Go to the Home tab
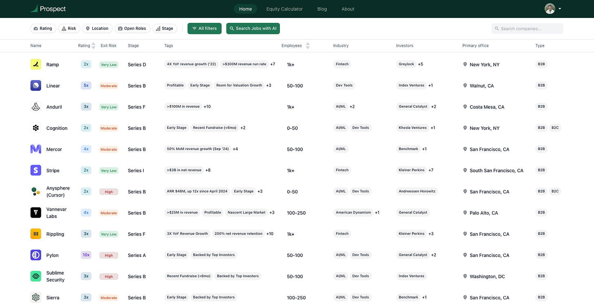The width and height of the screenshot is (594, 305). pos(246,9)
